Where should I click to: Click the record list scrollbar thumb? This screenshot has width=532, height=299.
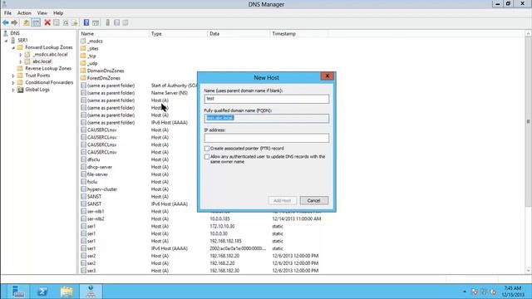(x=528, y=121)
